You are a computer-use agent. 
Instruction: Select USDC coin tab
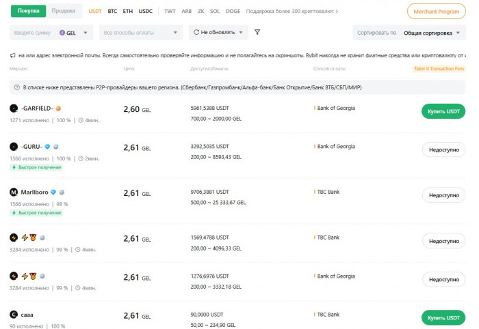click(145, 12)
